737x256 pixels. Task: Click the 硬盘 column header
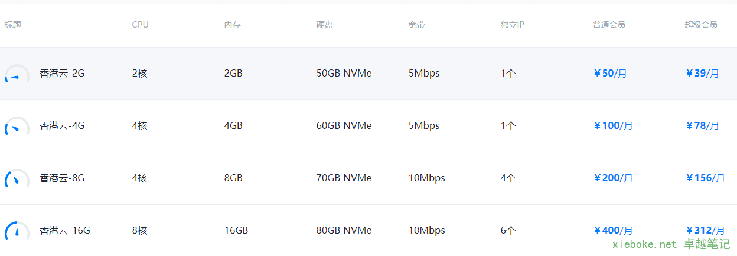(x=324, y=25)
